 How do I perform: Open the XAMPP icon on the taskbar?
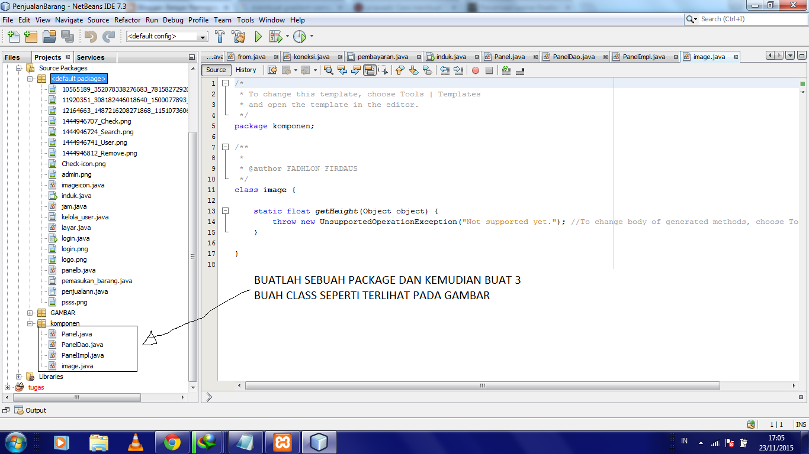pyautogui.click(x=282, y=442)
